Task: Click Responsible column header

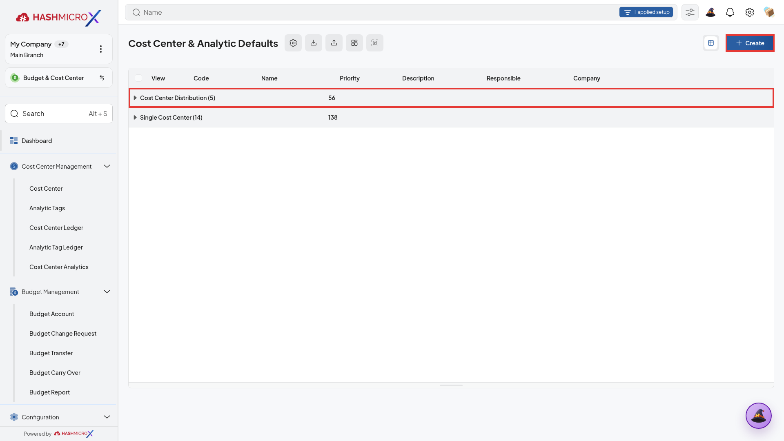Action: [503, 78]
